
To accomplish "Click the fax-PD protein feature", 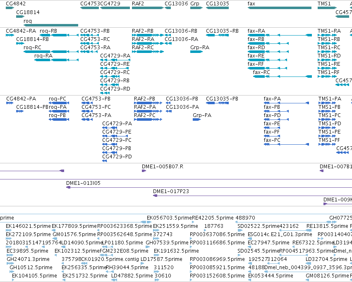I will (276, 119).
